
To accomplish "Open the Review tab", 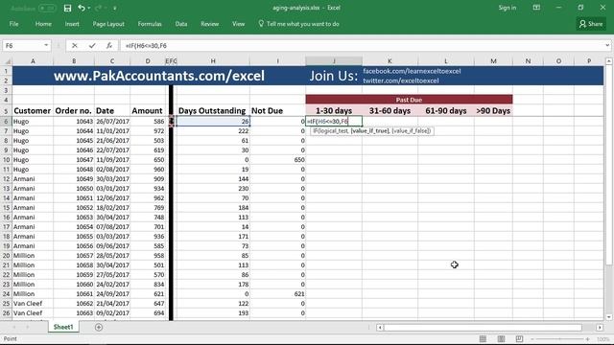I will (209, 24).
